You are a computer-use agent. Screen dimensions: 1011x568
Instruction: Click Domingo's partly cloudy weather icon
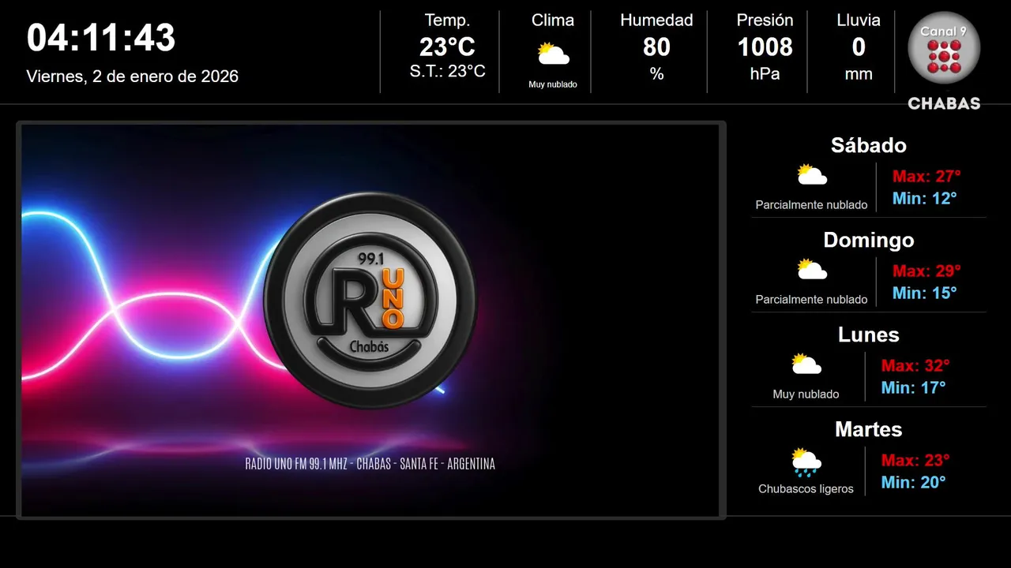[x=811, y=270]
